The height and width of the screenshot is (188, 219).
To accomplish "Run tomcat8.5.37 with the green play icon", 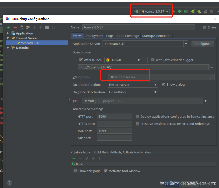I will (x=174, y=11).
